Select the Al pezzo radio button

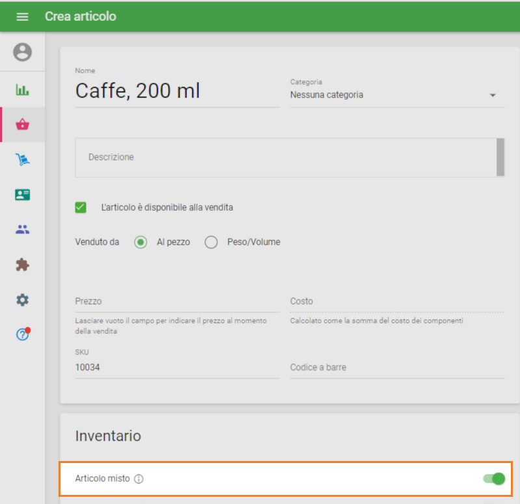pos(140,242)
